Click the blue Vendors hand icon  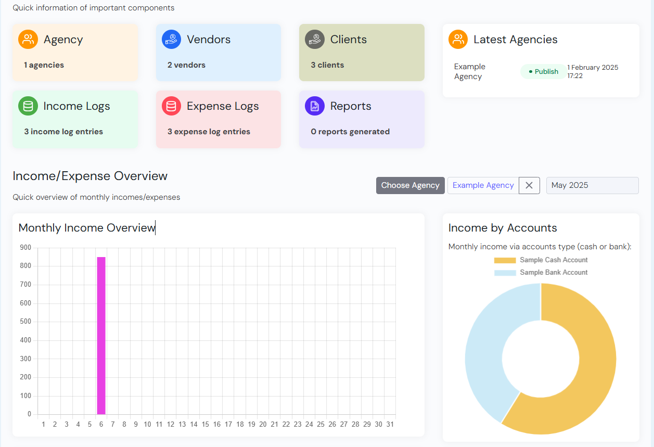171,40
